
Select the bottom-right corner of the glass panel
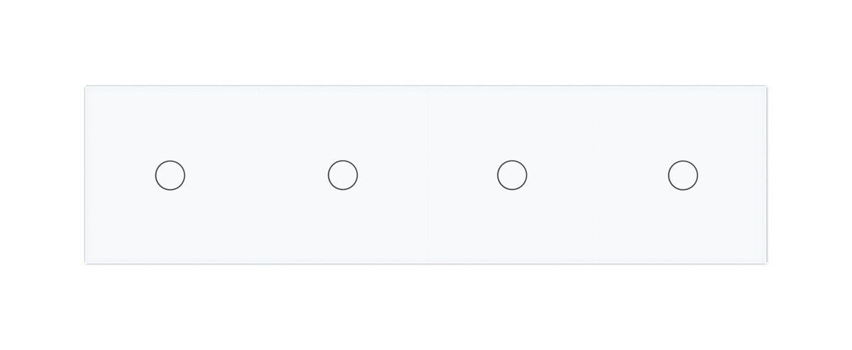click(767, 263)
